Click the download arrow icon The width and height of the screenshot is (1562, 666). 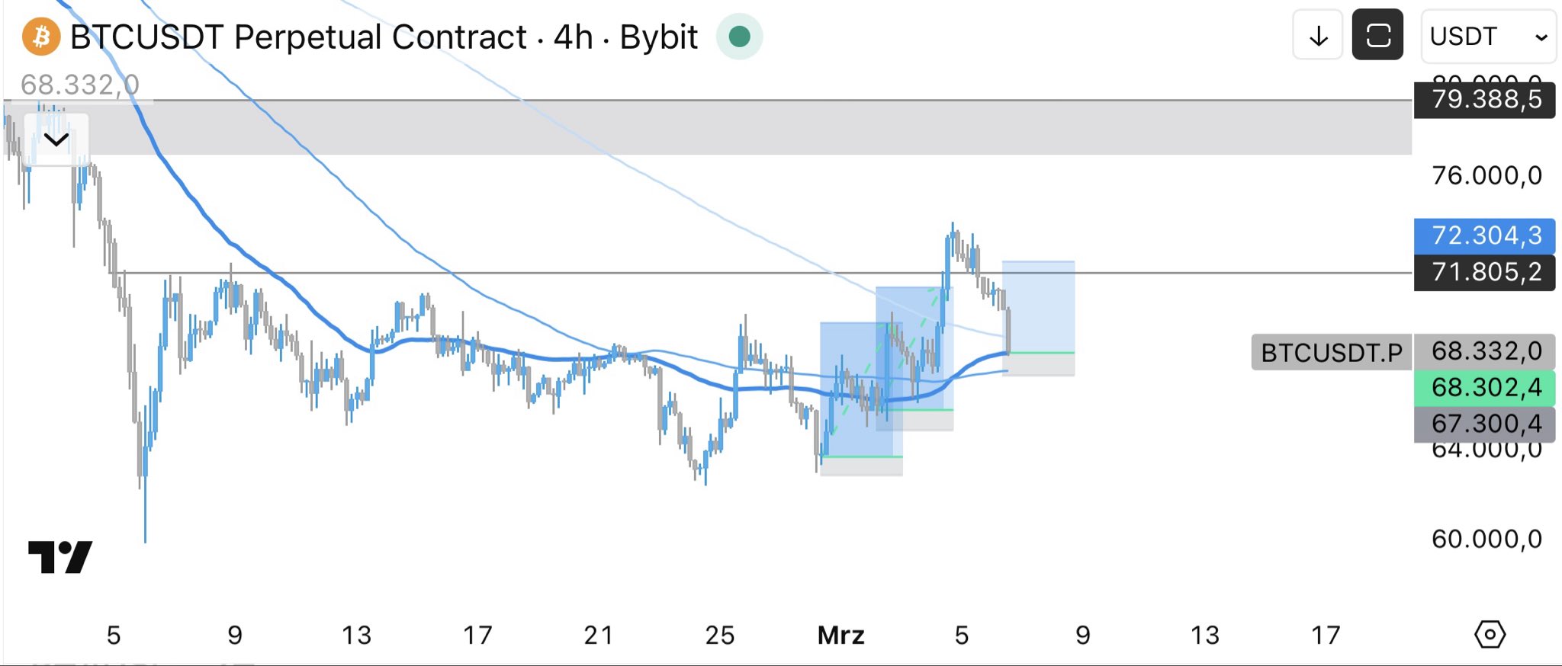[x=1318, y=36]
